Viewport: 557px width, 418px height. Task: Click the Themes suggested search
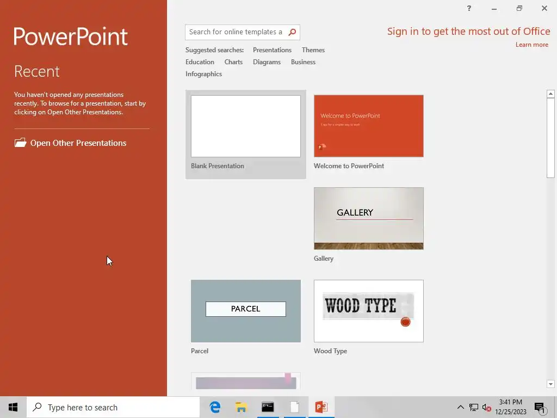(313, 50)
